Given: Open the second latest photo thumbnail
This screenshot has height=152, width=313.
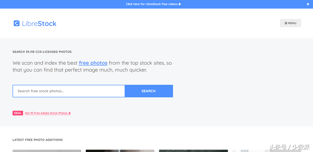Looking at the screenshot, I should pyautogui.click(x=120, y=151).
